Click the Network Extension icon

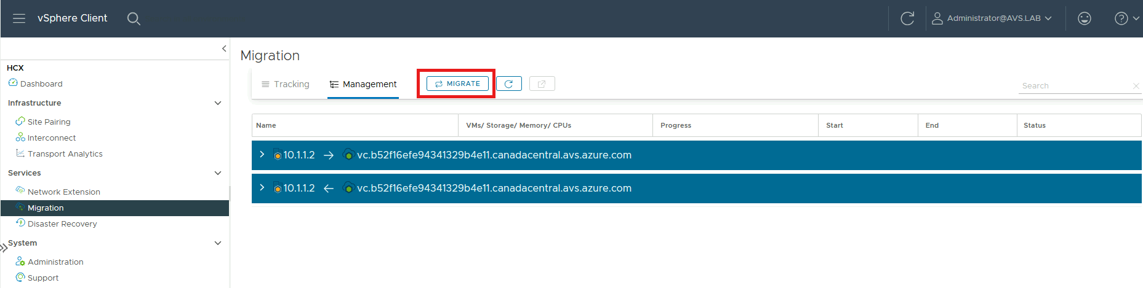click(20, 191)
